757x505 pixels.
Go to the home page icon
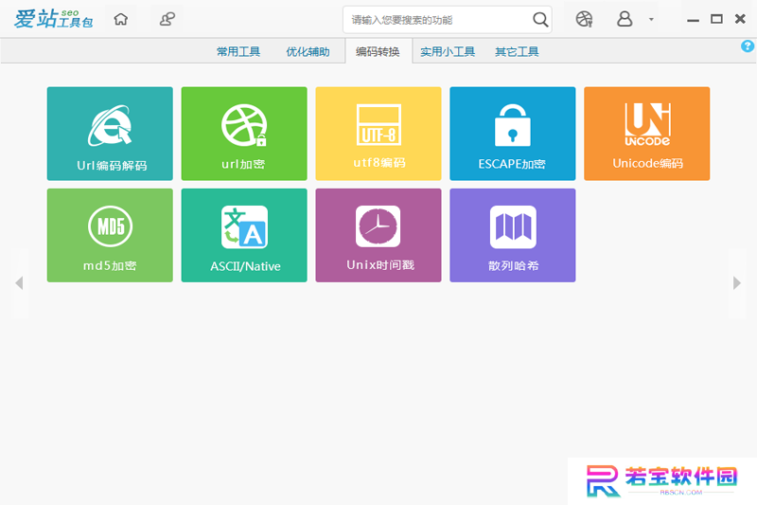point(121,19)
